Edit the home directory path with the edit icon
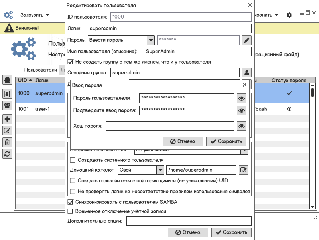The width and height of the screenshot is (319, 240). (x=244, y=170)
